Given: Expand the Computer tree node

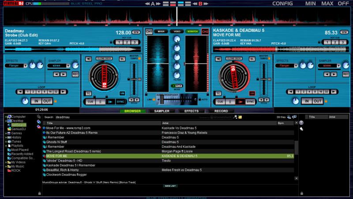Looking at the screenshot, I should pos(6,117).
